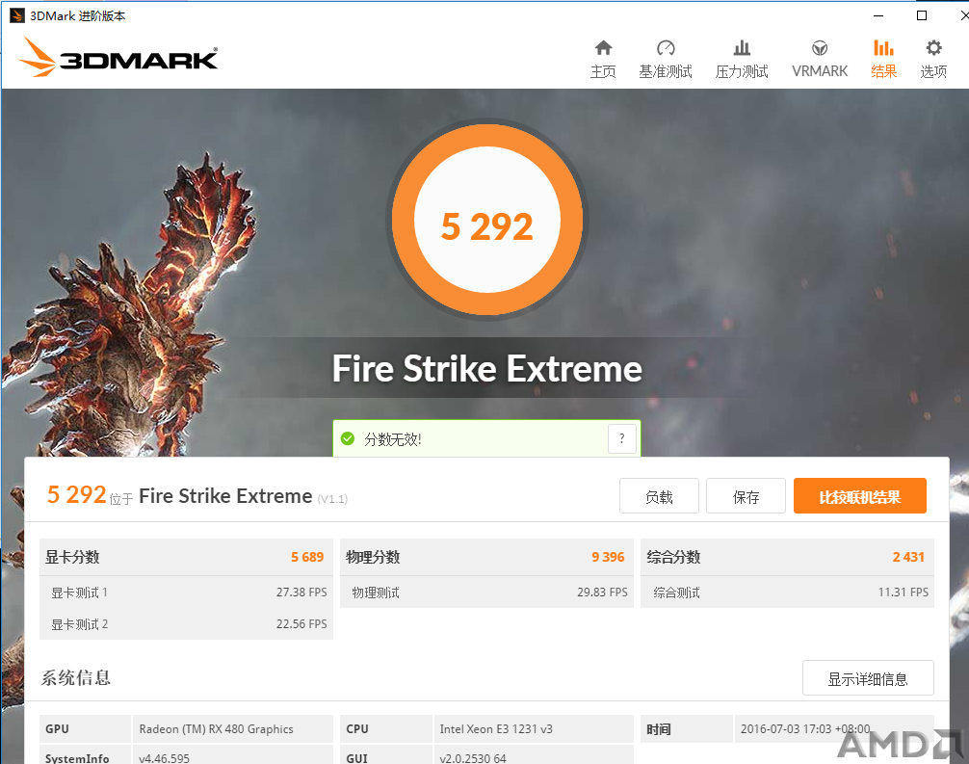The height and width of the screenshot is (764, 969).
Task: Click the 显卡测试 2 row label
Action: pos(79,623)
